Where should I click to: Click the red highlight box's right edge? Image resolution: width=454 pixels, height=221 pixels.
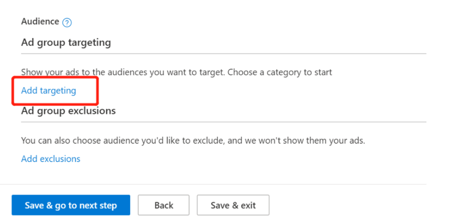(98, 91)
